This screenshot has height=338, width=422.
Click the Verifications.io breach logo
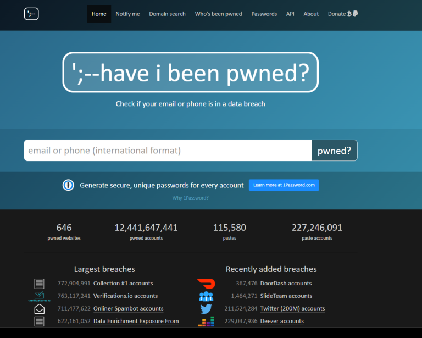tap(39, 297)
